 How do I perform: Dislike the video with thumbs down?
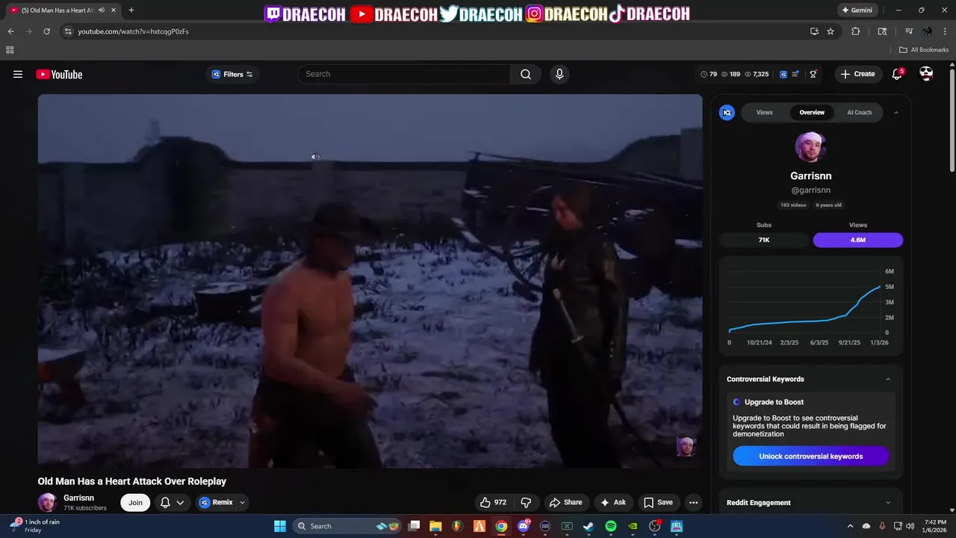pyautogui.click(x=526, y=502)
